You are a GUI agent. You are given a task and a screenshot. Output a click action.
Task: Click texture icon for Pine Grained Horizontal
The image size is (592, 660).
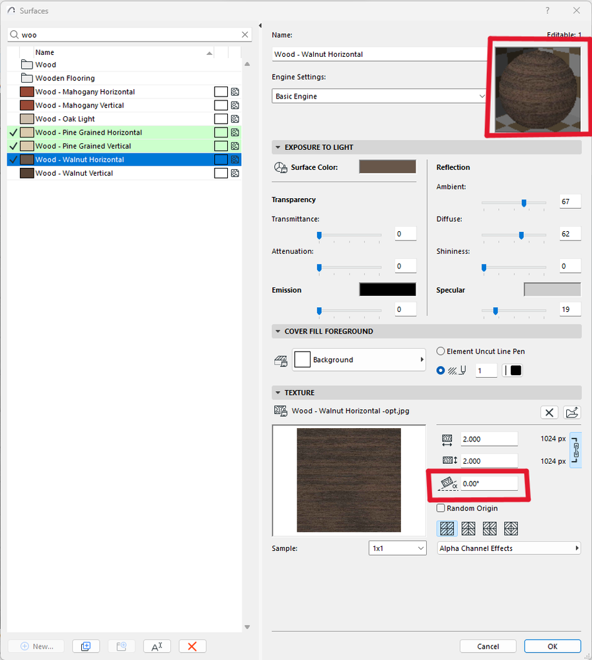[235, 132]
